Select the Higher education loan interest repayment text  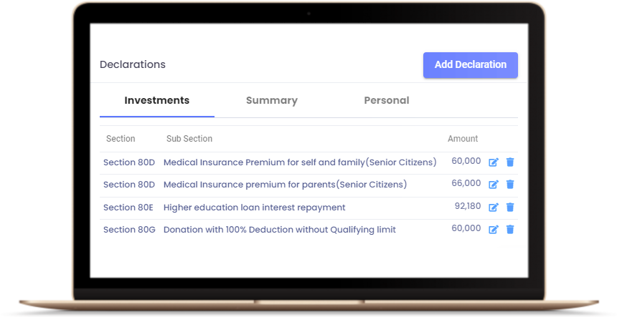(254, 207)
